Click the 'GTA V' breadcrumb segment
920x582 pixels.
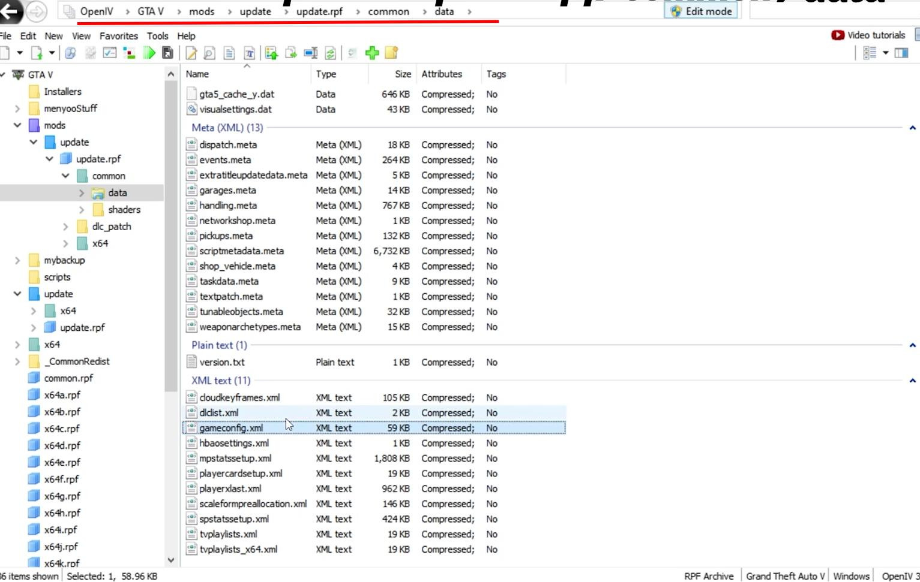coord(151,11)
